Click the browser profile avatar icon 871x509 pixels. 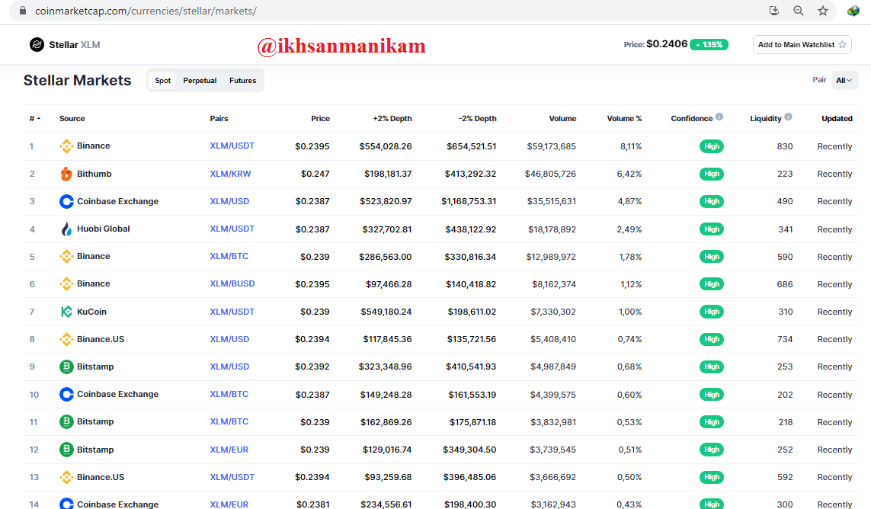point(853,11)
